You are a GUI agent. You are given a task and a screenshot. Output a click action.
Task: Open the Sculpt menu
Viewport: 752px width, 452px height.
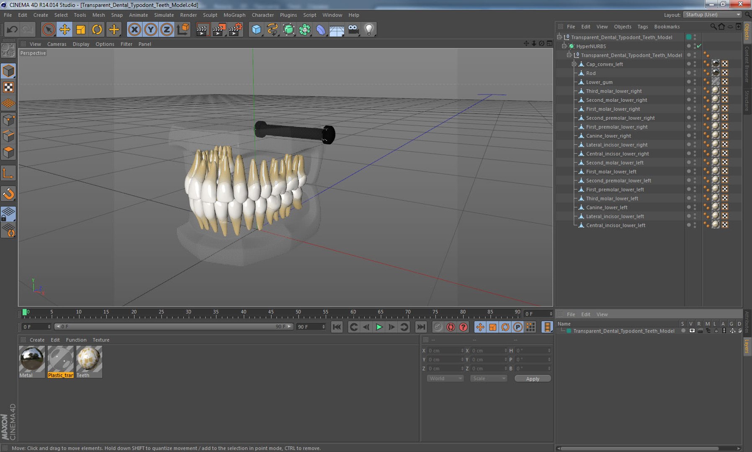tap(210, 15)
